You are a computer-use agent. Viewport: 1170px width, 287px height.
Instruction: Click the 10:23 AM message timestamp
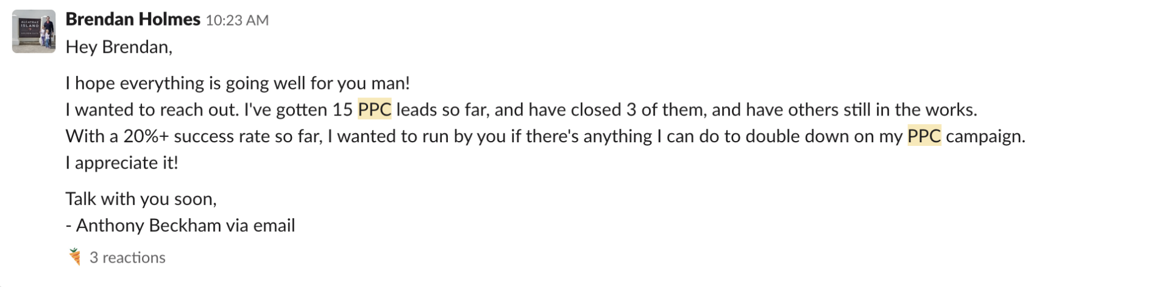pyautogui.click(x=237, y=21)
